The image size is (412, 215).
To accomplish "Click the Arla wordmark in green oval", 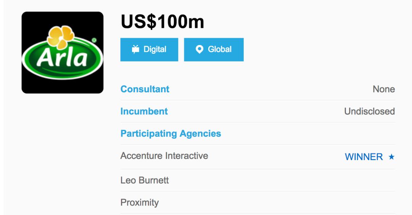I will point(62,57).
